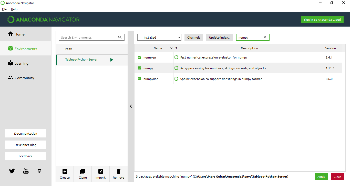This screenshot has height=186, width=350.
Task: Click numexpr version 2.6.1 cell
Action: click(x=331, y=57)
